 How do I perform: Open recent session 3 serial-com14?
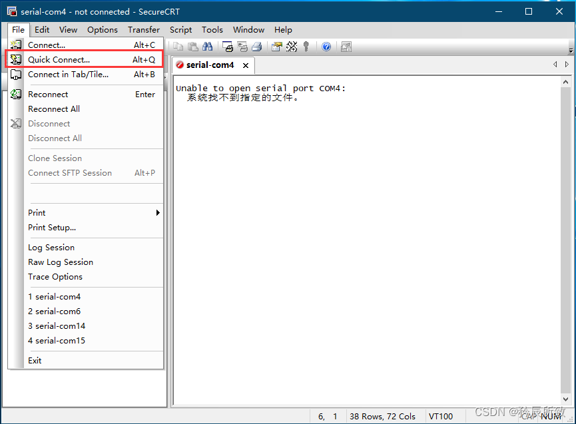pos(85,326)
